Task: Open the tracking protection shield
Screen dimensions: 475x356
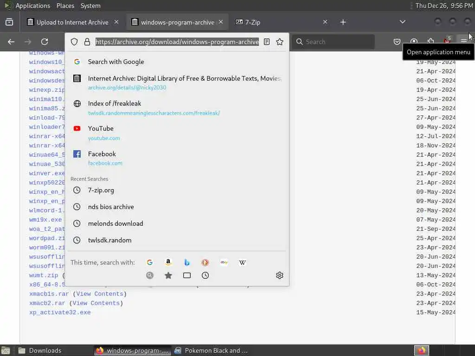Action: (x=74, y=42)
